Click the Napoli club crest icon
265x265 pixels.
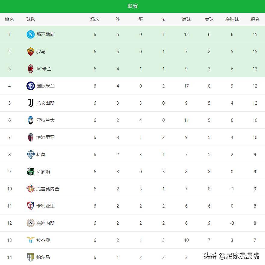tap(30, 34)
